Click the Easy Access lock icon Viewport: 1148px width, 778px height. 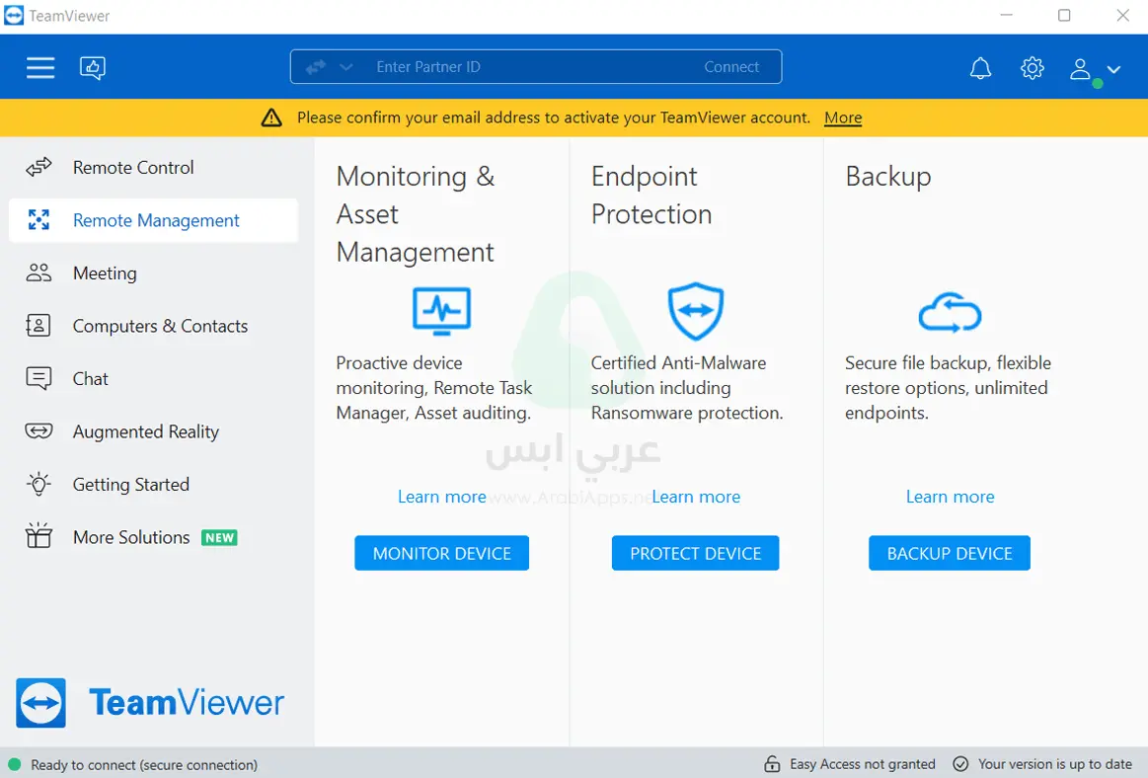click(x=772, y=764)
